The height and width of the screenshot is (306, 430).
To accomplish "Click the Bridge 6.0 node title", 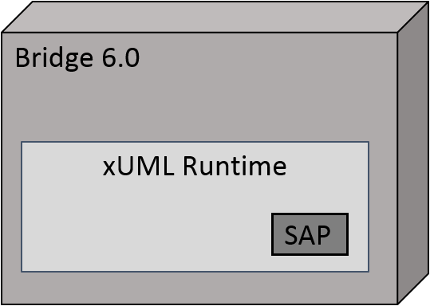I will click(77, 59).
